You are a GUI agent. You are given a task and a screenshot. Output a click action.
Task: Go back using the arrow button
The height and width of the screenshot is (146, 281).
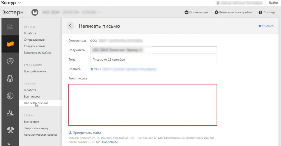coord(71,26)
